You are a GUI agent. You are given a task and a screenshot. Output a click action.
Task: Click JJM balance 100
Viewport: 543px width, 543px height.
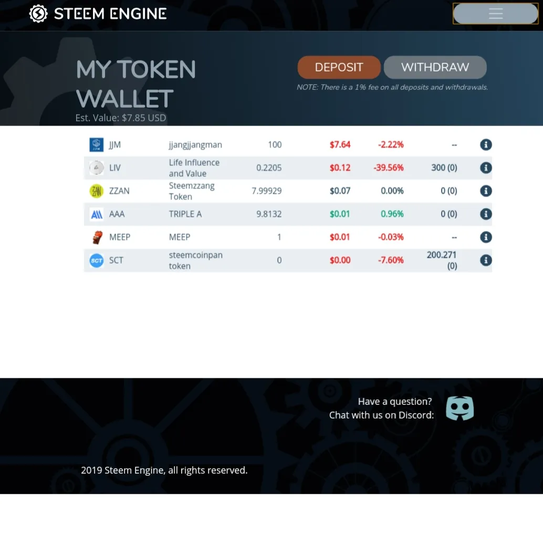(x=275, y=144)
